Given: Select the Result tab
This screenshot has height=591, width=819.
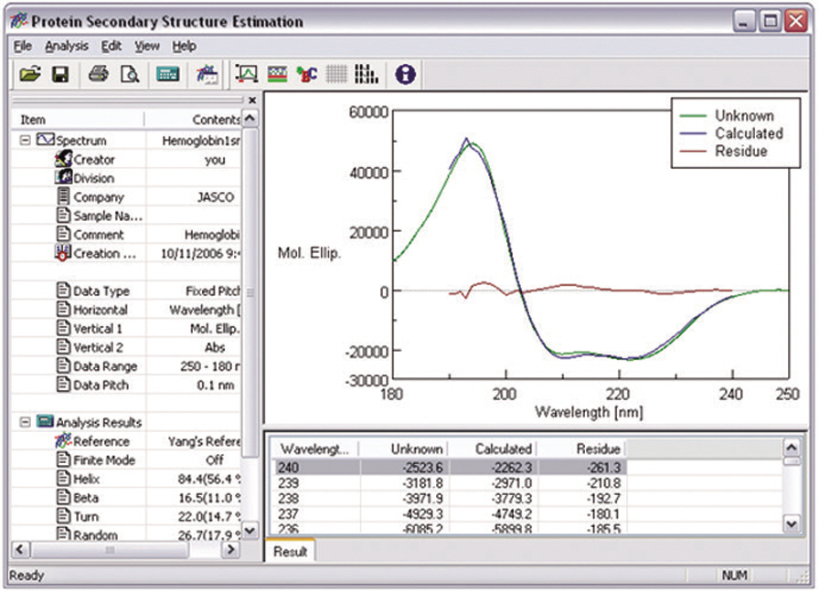Looking at the screenshot, I should point(290,553).
